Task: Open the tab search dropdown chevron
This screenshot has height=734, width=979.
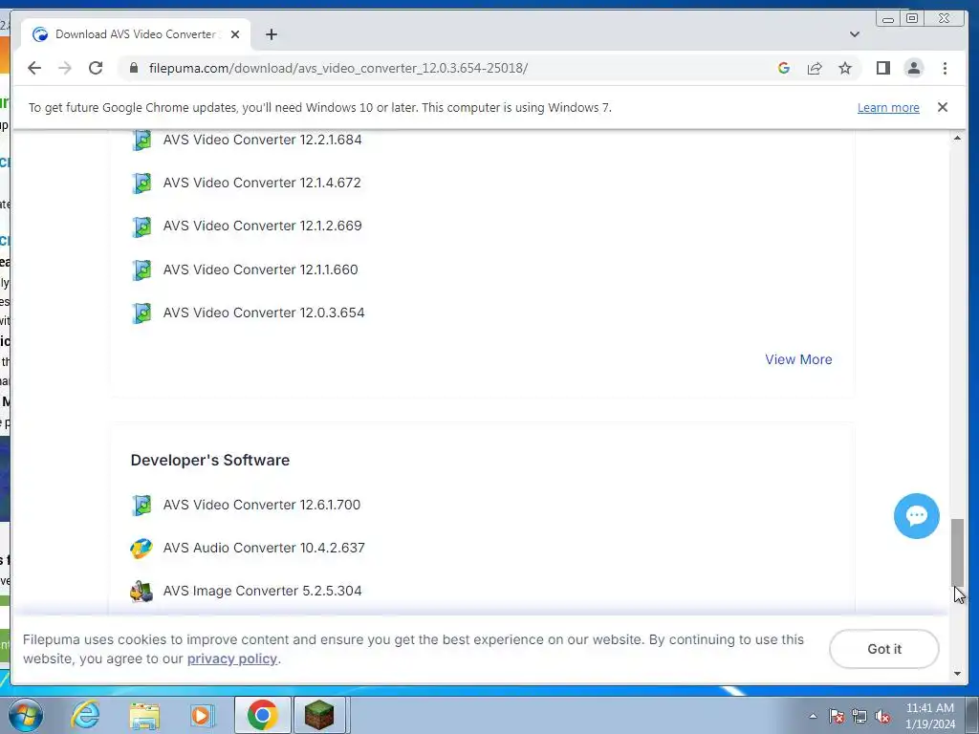Action: [854, 34]
